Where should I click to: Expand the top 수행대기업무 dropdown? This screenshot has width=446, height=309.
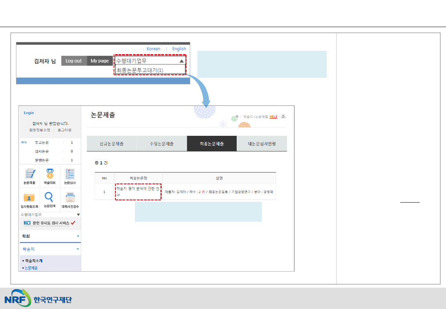point(181,61)
